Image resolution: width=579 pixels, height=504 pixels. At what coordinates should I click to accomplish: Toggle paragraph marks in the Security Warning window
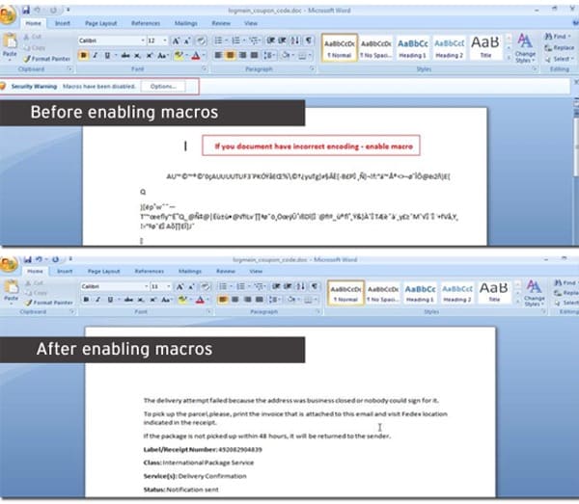[x=309, y=40]
